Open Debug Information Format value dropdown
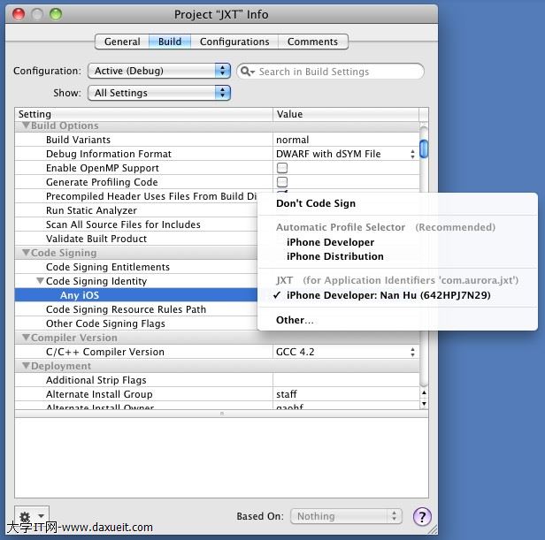Viewport: 545px width, 540px height. point(346,154)
